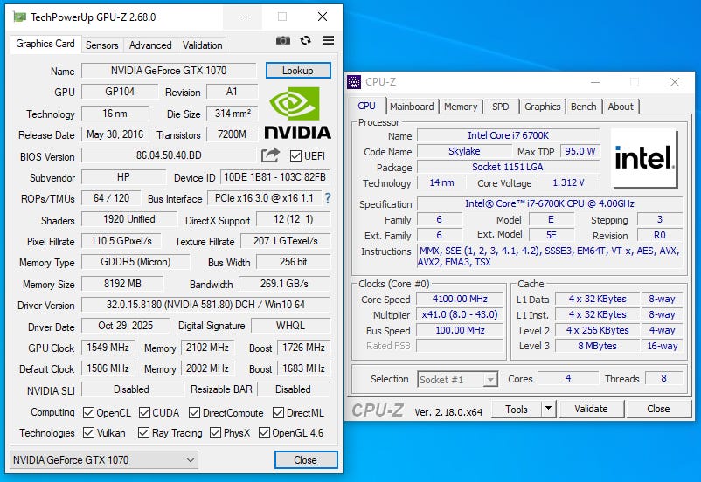Toggle the OpenGL 4.6 checkbox
This screenshot has width=701, height=482.
coord(264,433)
